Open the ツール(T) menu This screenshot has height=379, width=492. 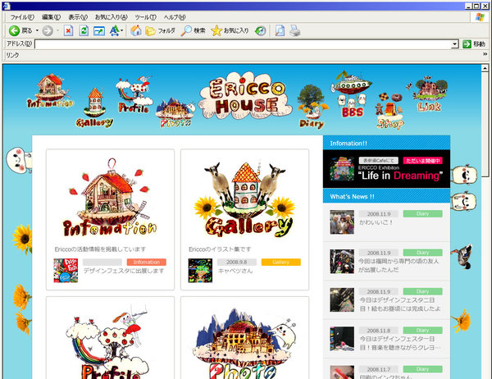[x=145, y=16]
